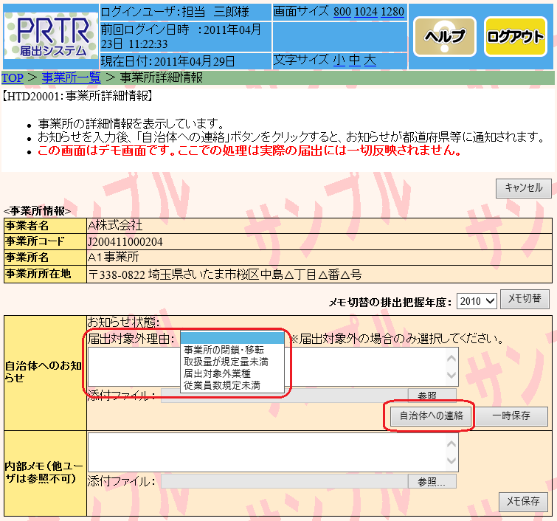Click the ログインユーザ:担当 三郎様 text

175,12
